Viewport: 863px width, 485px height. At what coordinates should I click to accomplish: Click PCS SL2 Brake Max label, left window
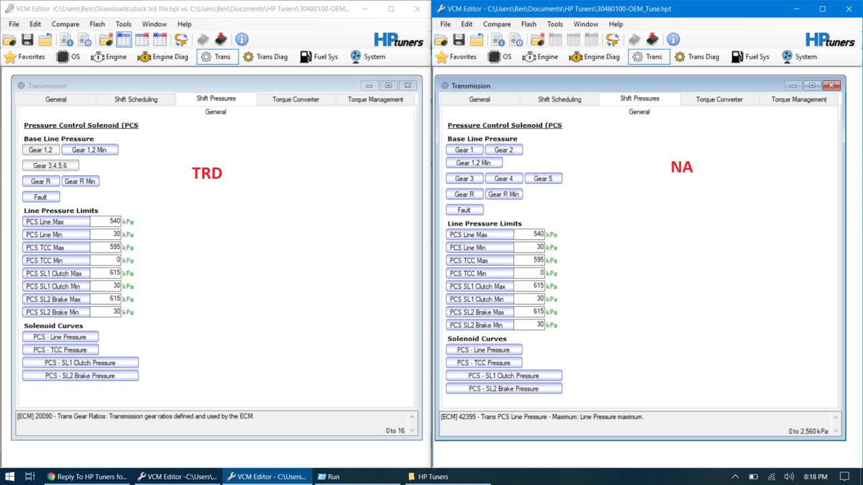tap(56, 299)
